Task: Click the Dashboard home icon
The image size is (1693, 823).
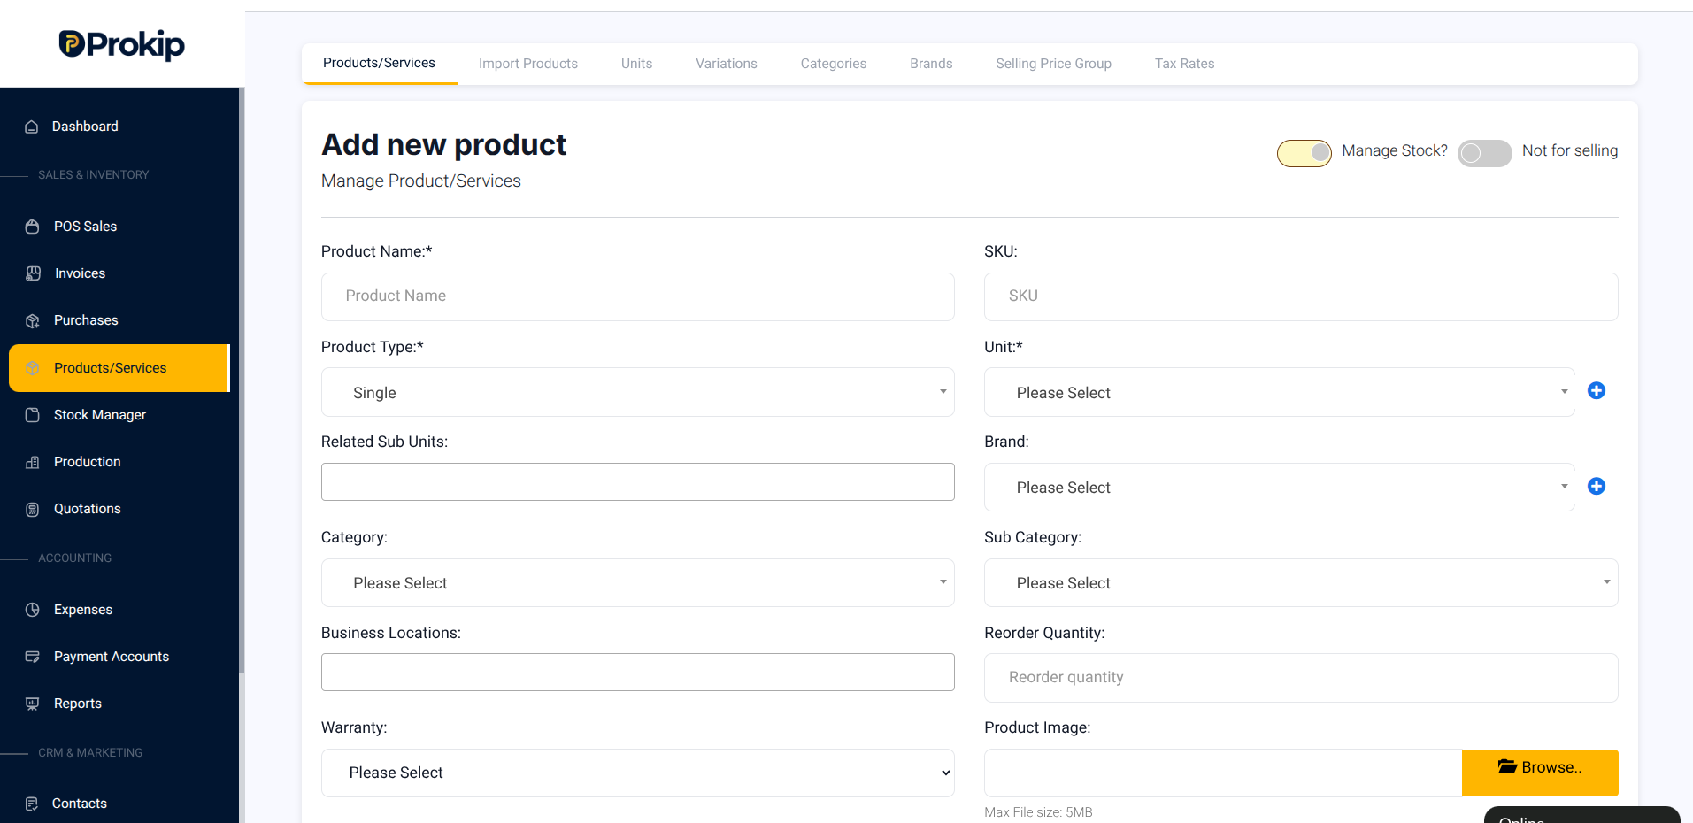Action: click(32, 127)
